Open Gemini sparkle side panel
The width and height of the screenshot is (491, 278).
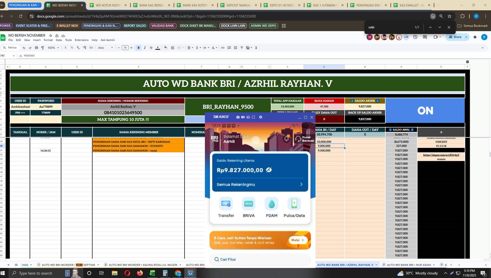coord(475,37)
